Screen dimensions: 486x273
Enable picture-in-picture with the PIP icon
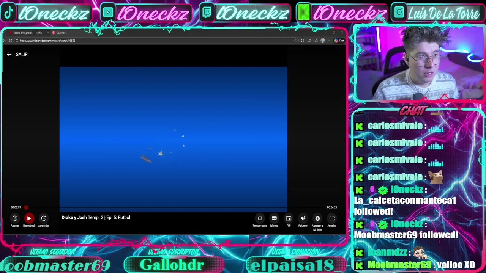[x=289, y=218]
